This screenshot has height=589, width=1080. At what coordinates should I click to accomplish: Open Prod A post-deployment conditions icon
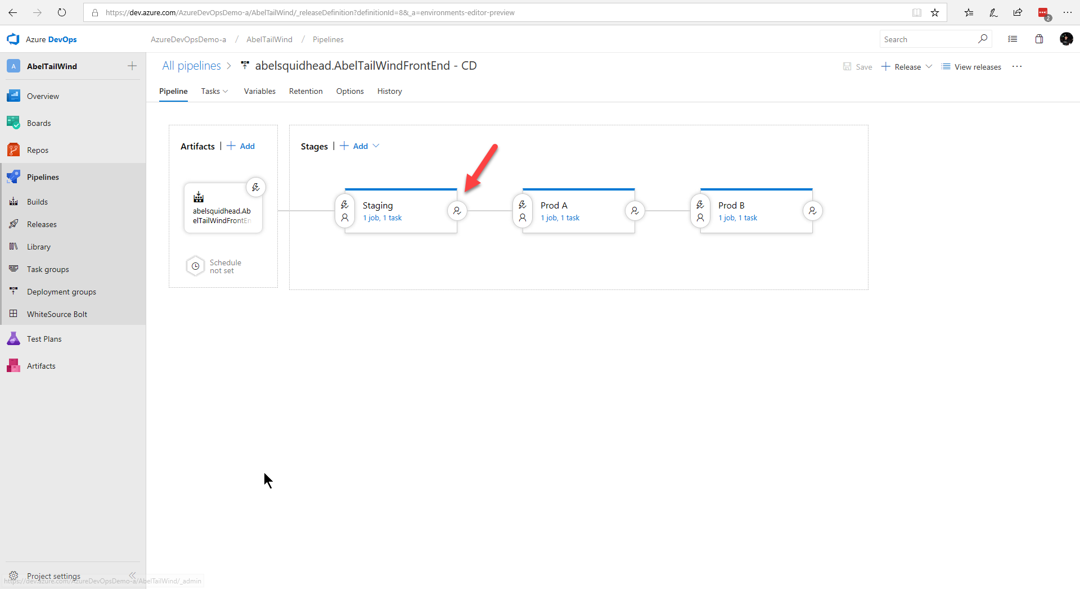[635, 211]
